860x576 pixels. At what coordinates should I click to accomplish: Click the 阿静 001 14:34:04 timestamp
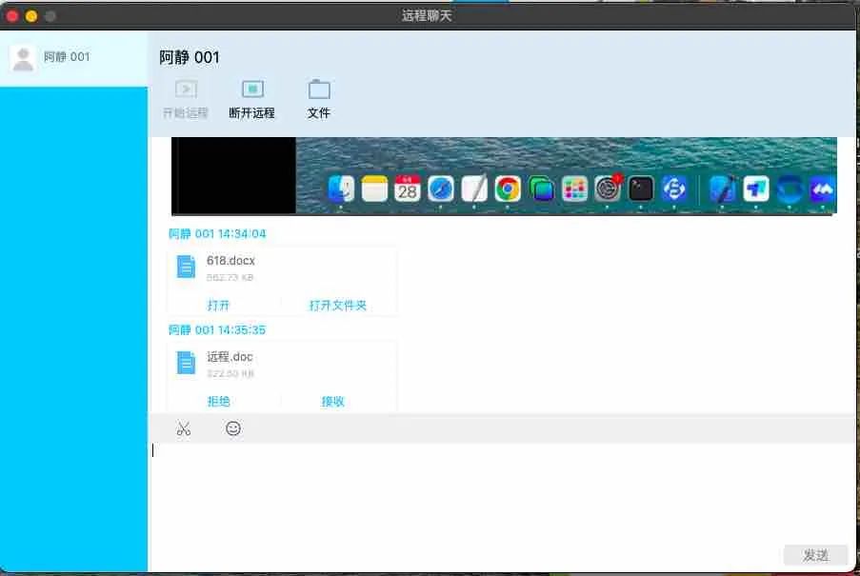[x=217, y=234]
